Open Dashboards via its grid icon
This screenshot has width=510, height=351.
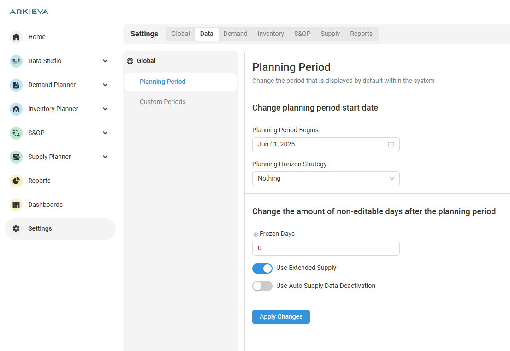tap(16, 205)
